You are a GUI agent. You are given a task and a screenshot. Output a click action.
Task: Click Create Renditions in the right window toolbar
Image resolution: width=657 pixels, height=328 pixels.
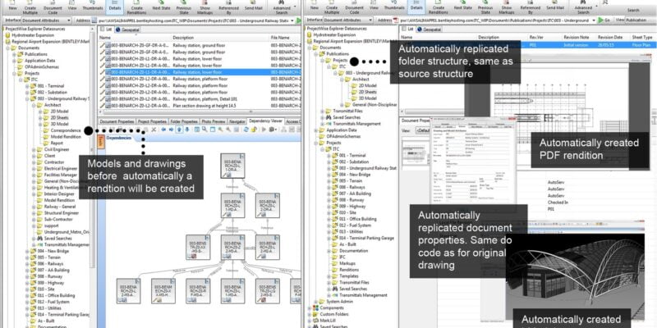439,7
